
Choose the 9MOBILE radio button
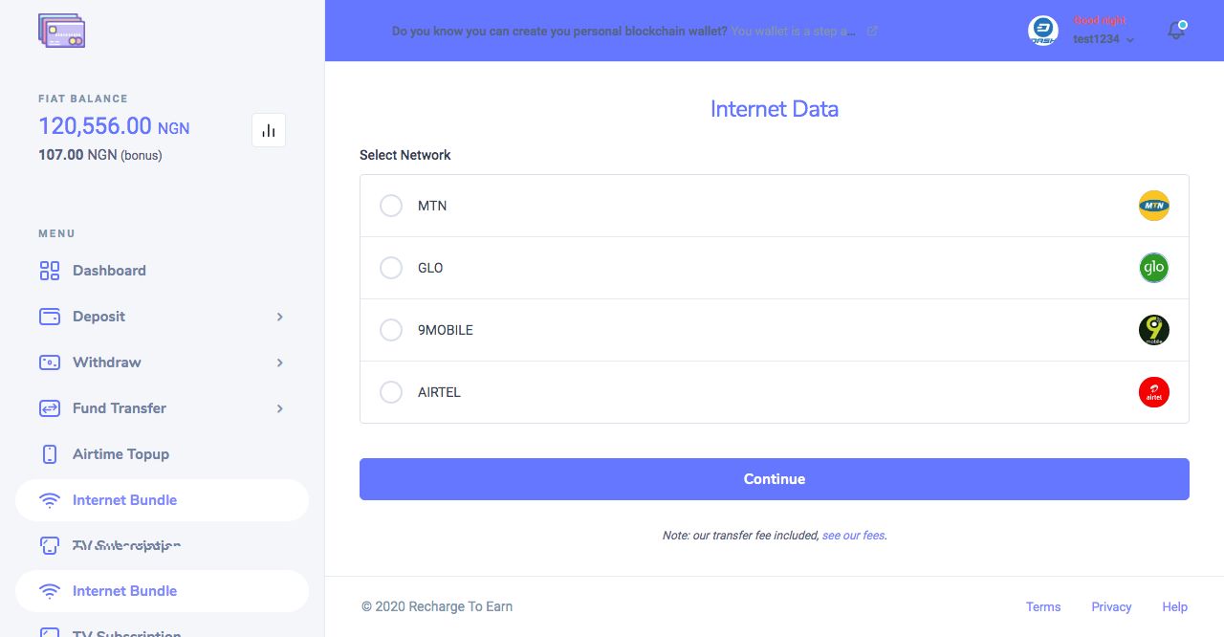coord(391,330)
